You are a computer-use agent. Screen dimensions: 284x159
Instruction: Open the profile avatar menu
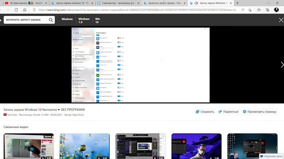[276, 10]
